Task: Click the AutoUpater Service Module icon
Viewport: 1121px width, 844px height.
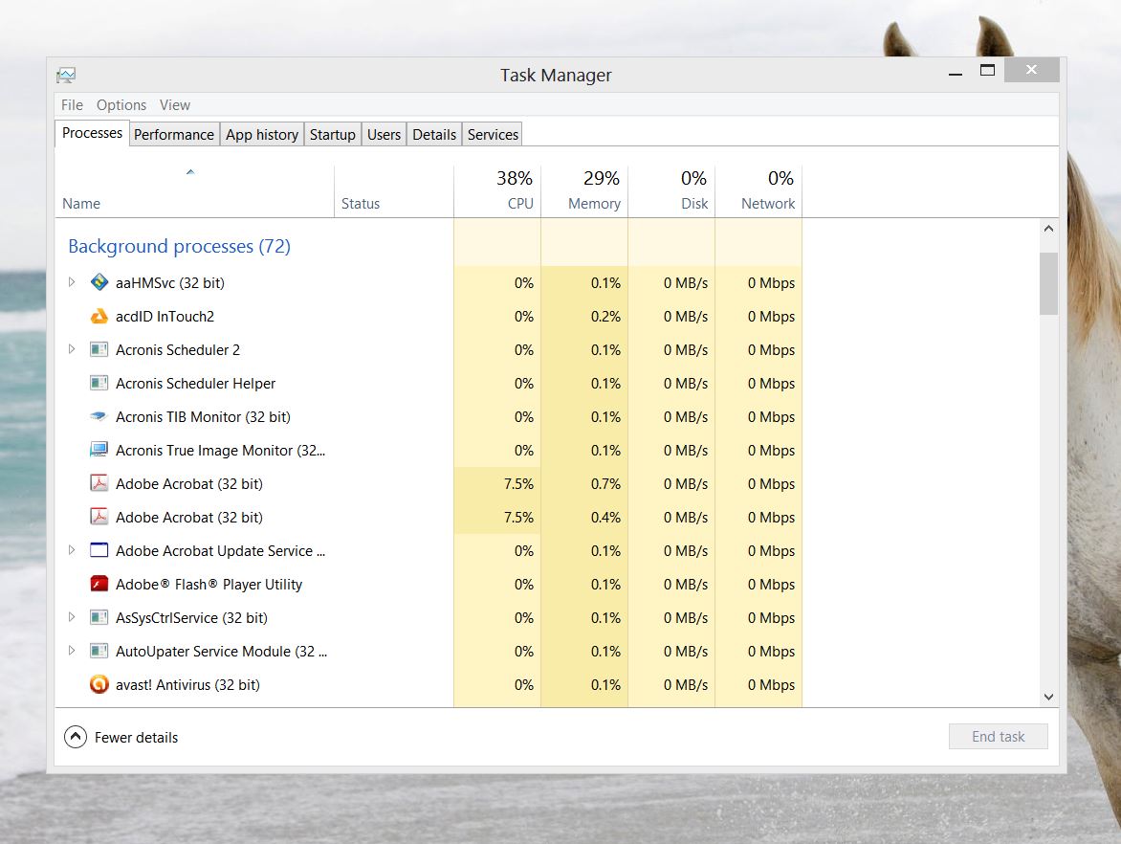Action: coord(99,651)
